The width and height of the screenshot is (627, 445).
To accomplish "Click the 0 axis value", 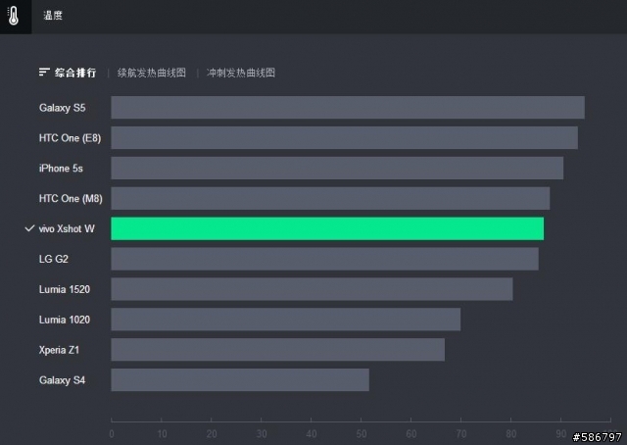I will 112,434.
